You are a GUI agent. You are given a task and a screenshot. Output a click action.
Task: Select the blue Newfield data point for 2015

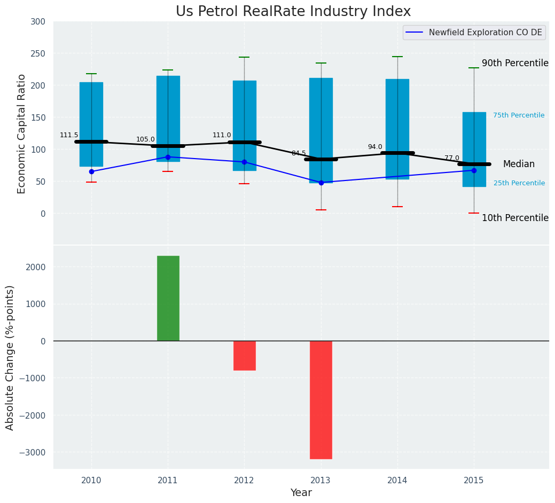pos(474,170)
